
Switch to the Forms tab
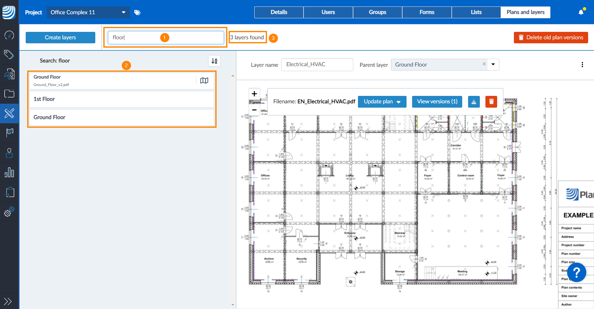427,12
